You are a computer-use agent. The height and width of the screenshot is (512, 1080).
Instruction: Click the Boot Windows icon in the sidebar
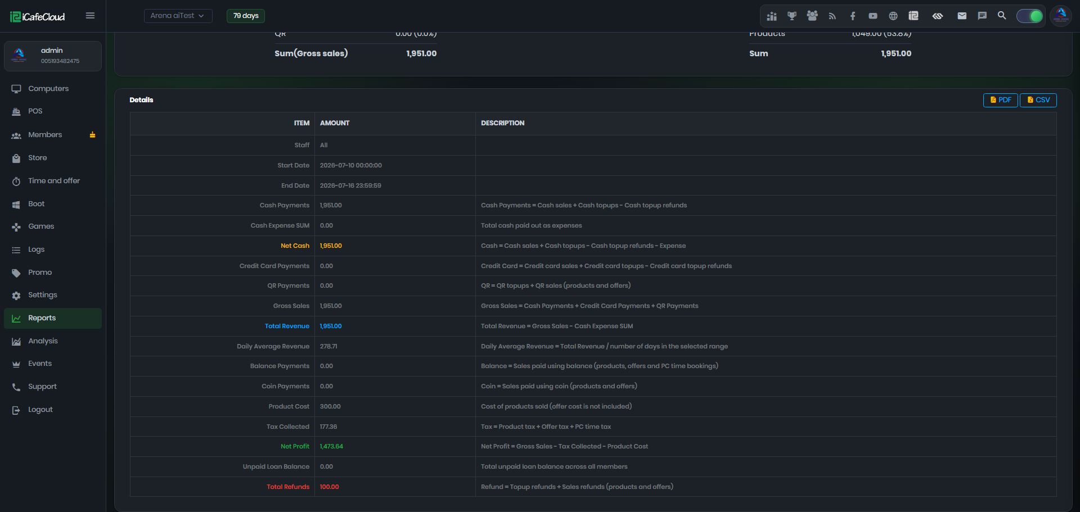pyautogui.click(x=16, y=204)
